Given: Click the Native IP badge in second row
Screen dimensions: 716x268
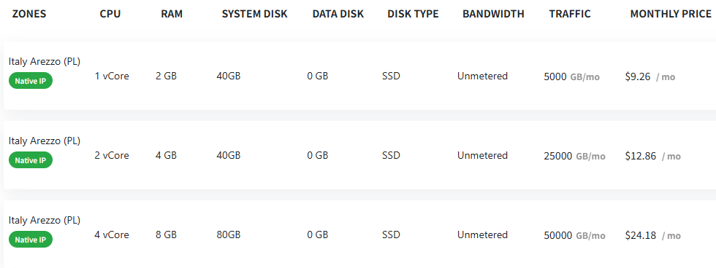Looking at the screenshot, I should tap(31, 160).
